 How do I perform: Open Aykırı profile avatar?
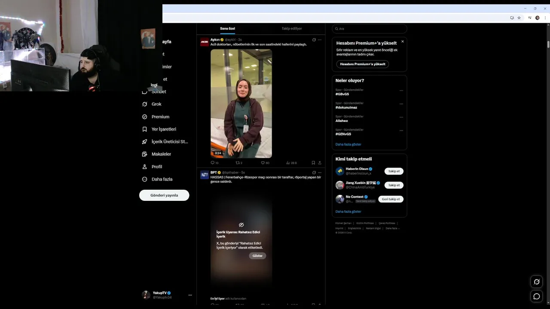[205, 42]
